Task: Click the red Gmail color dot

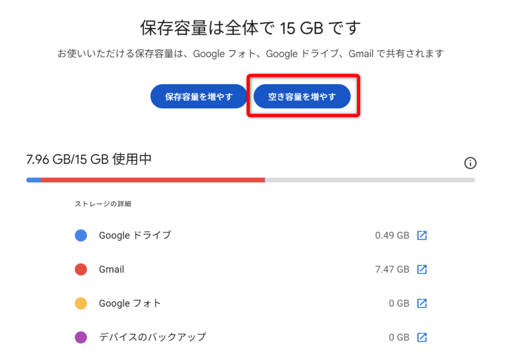Action: [x=81, y=269]
